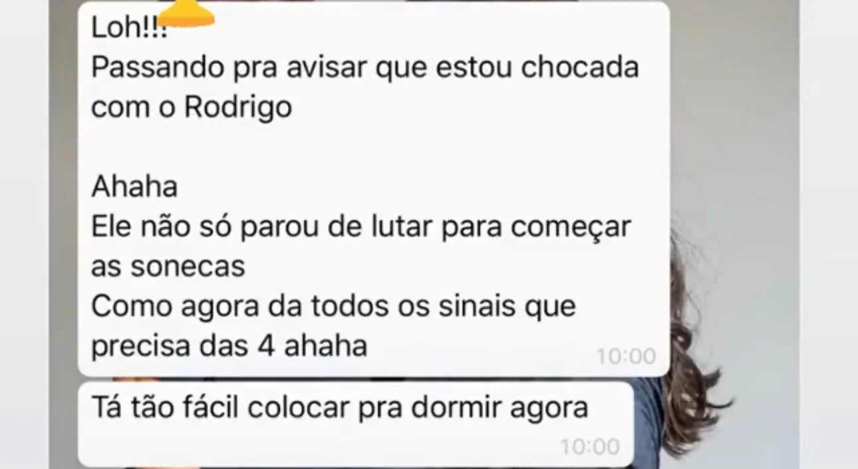This screenshot has height=469, width=858.
Task: Tap the orange scribble above the first message
Action: click(188, 15)
